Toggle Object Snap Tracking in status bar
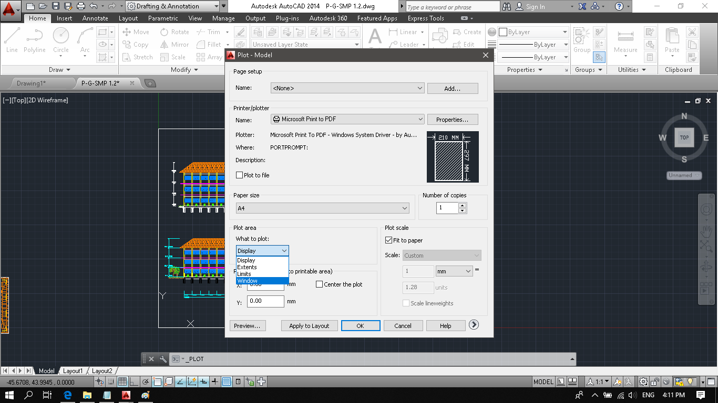718x403 pixels. click(180, 382)
